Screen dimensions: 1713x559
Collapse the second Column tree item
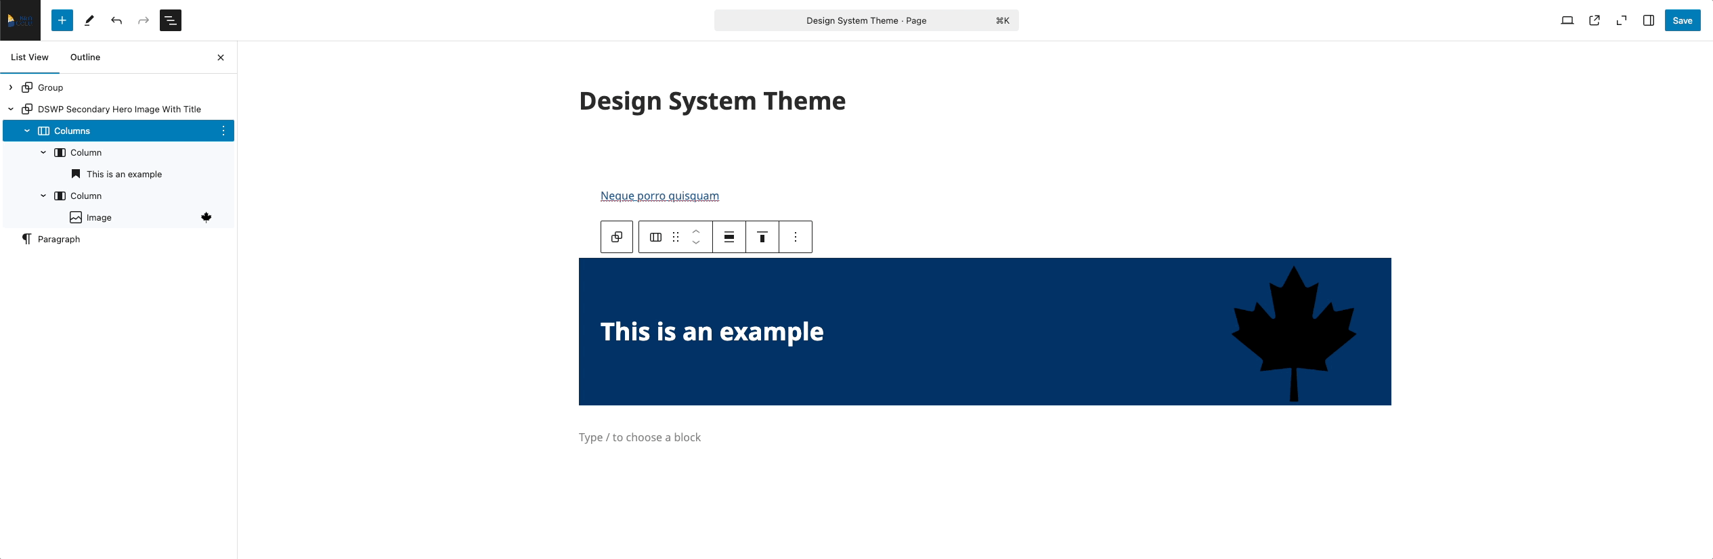point(43,196)
